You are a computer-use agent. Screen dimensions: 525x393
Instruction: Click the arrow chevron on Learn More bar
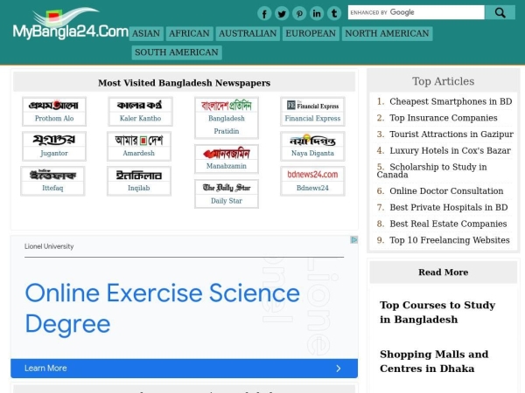(x=339, y=369)
